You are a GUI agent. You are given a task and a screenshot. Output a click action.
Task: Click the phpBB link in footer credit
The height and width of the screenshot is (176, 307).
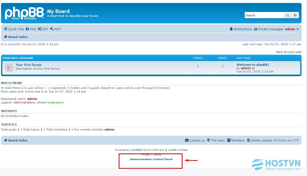pos(135,150)
